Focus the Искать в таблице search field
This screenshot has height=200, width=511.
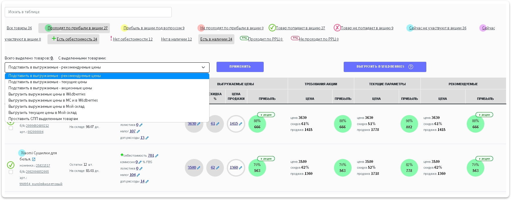point(88,12)
